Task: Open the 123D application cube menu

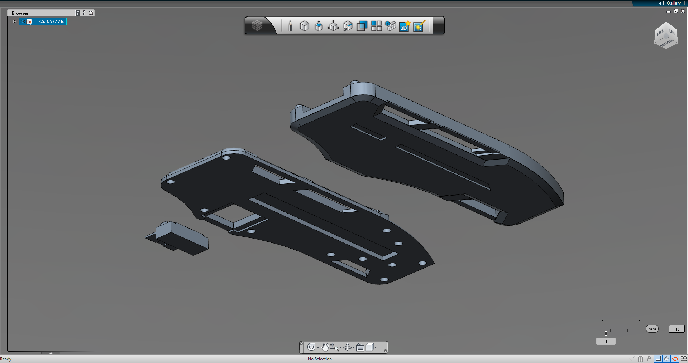Action: click(x=257, y=25)
